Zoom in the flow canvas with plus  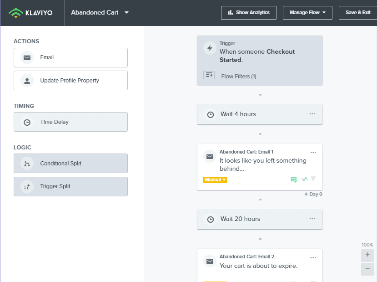click(367, 255)
